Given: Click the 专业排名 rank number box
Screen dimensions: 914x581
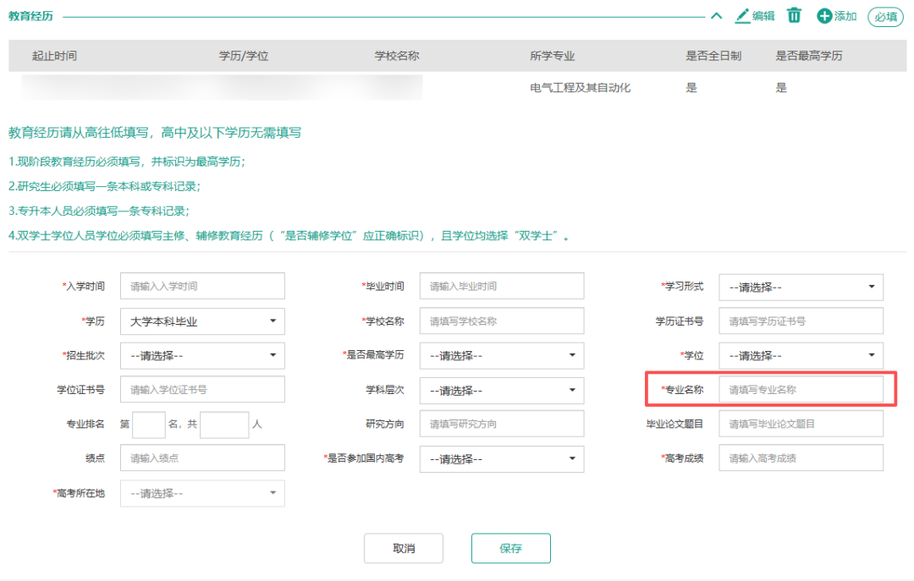Looking at the screenshot, I should coord(149,425).
